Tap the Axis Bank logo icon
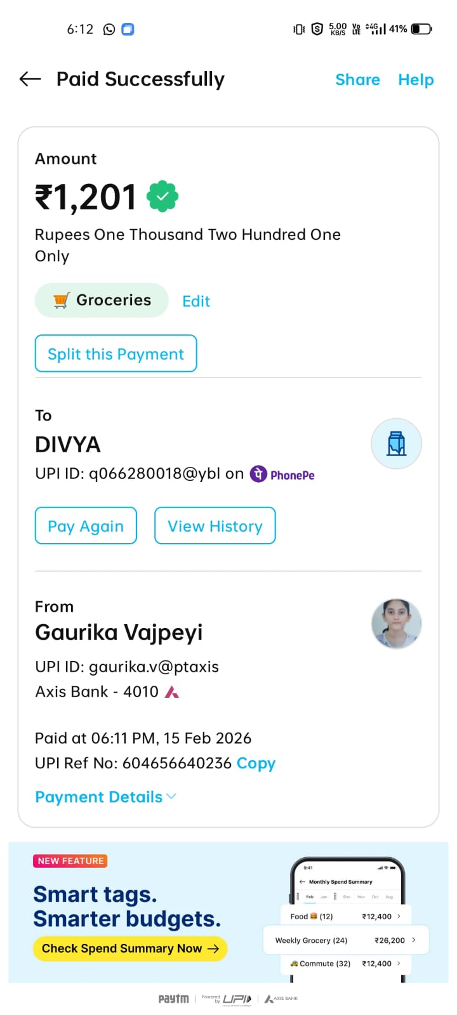This screenshot has width=457, height=1015. coord(171,691)
